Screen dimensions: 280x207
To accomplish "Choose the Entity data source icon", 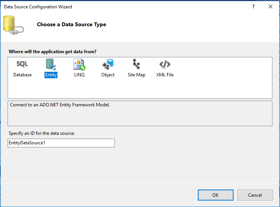I will 51,64.
